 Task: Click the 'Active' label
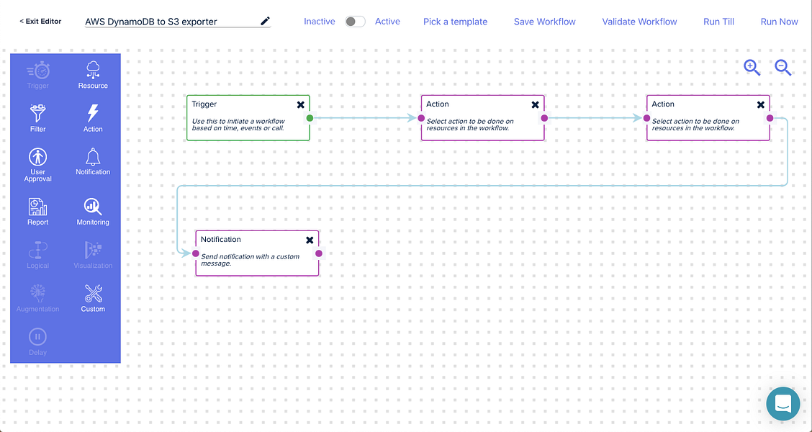[x=387, y=21]
